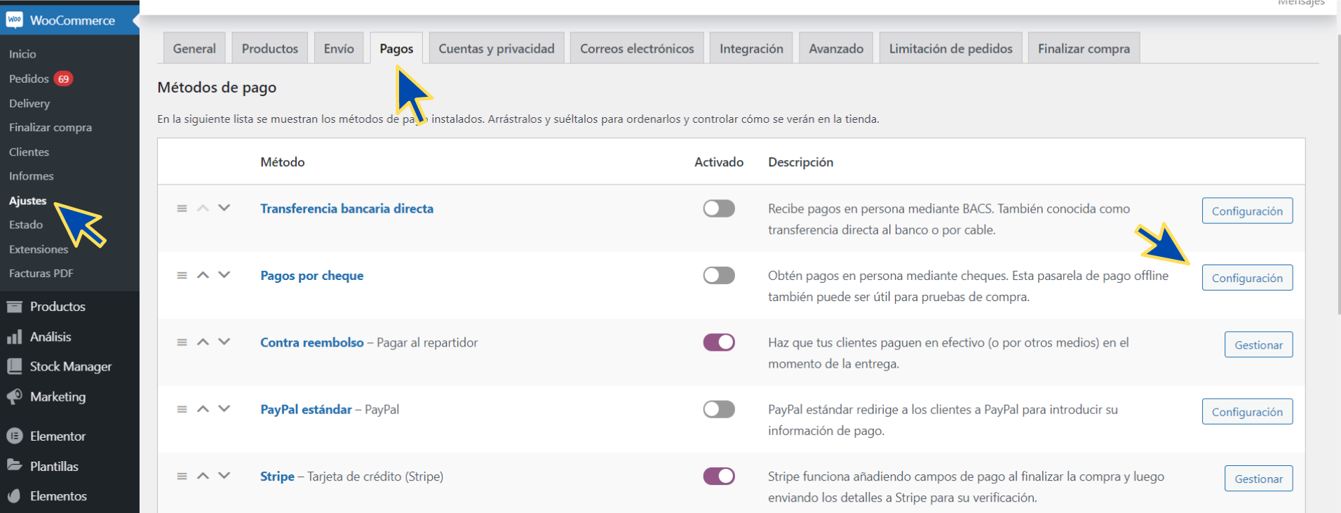The image size is (1341, 513).
Task: Open the General settings tab
Action: tap(194, 48)
